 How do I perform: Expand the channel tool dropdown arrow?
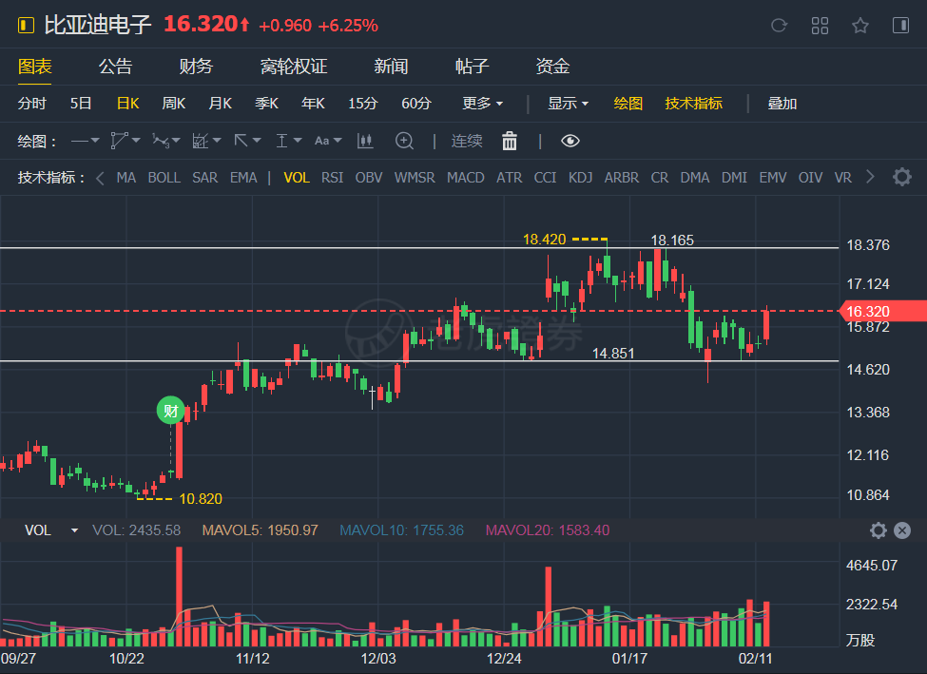[136, 141]
